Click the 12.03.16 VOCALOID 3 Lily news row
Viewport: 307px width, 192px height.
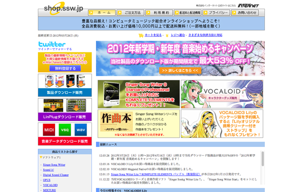tap(140, 164)
